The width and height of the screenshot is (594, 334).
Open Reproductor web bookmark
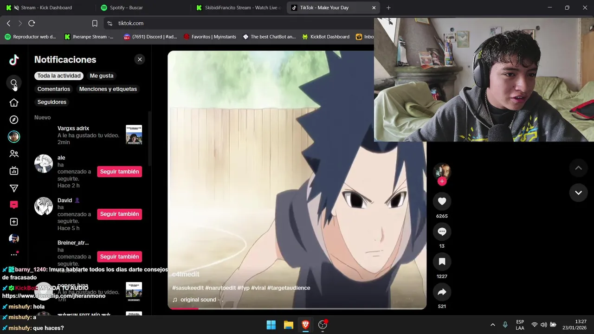[x=30, y=37]
